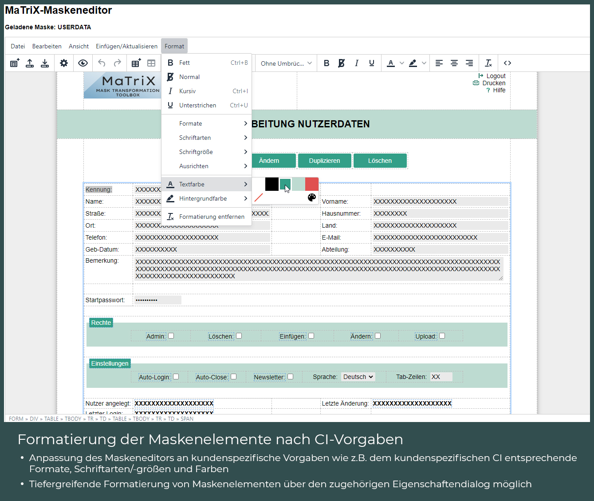Viewport: 594px width, 501px height.
Task: Enable the Admin checkbox
Action: click(x=171, y=336)
